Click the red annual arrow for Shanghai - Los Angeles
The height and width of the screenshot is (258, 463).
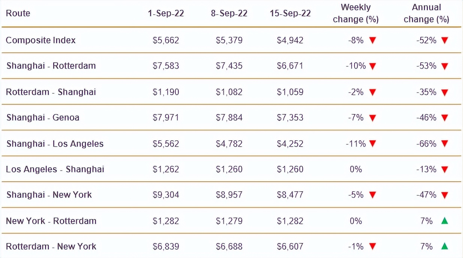tap(445, 144)
